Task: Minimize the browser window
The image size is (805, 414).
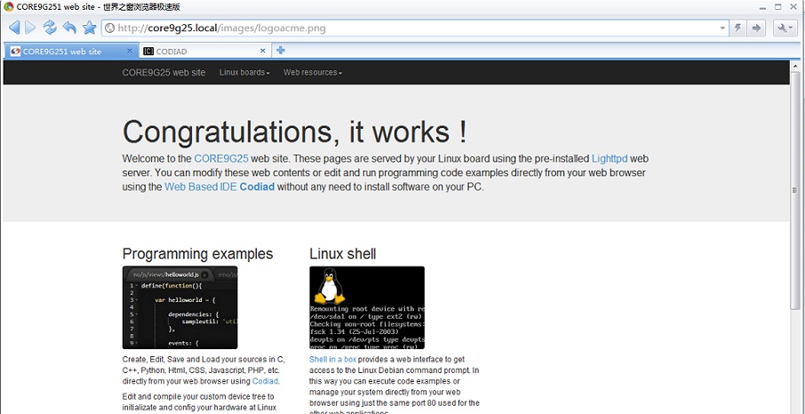Action: [x=763, y=7]
